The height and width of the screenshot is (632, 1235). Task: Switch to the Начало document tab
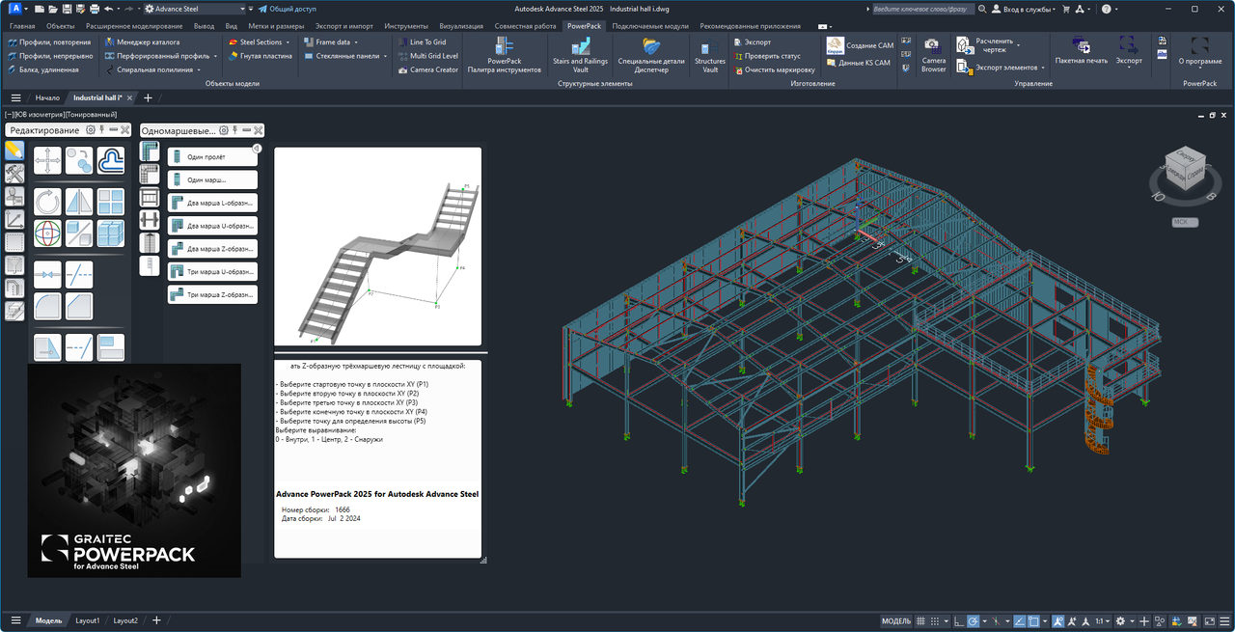pyautogui.click(x=47, y=97)
